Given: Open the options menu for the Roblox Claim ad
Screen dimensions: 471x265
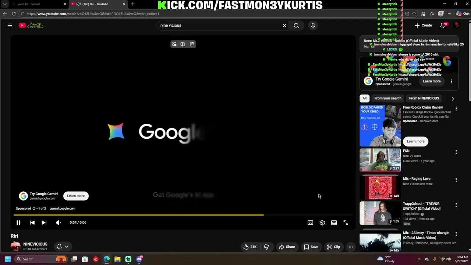Looking at the screenshot, I should 456,109.
